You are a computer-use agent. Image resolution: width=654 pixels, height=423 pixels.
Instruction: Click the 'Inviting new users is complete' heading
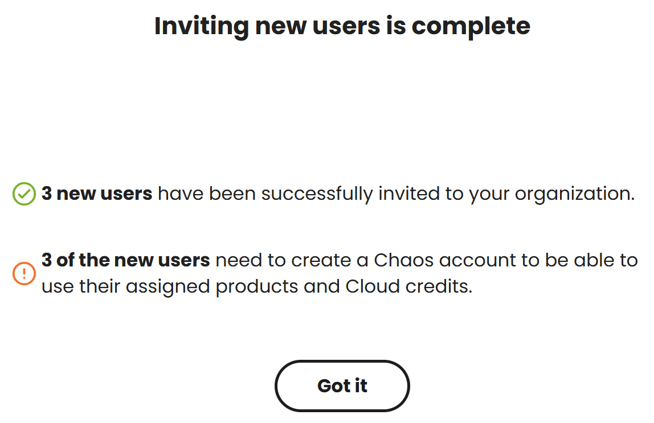[342, 26]
